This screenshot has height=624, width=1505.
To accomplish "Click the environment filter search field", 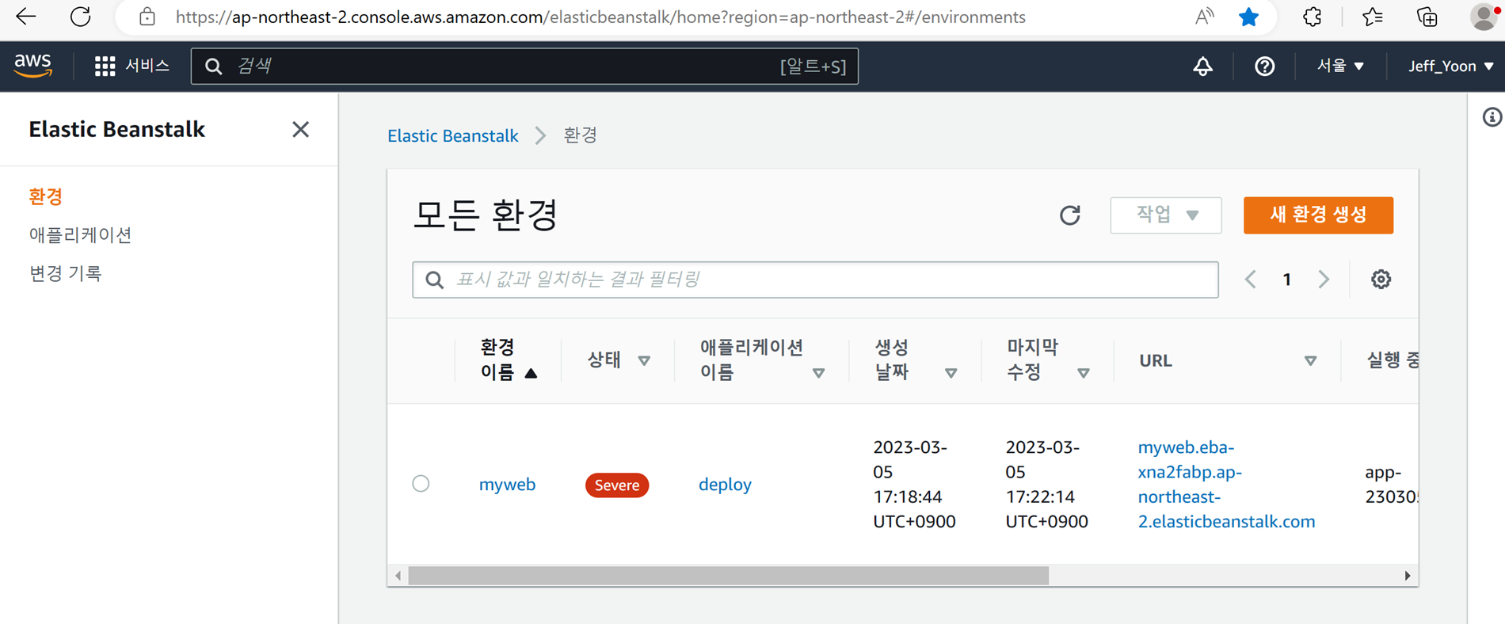I will (x=815, y=280).
